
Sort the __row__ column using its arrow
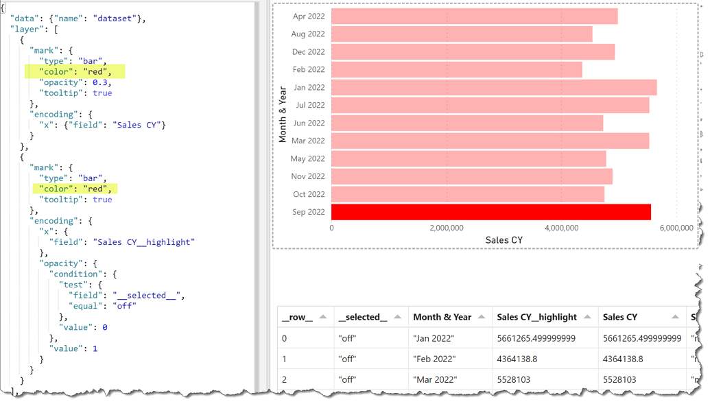click(x=323, y=317)
